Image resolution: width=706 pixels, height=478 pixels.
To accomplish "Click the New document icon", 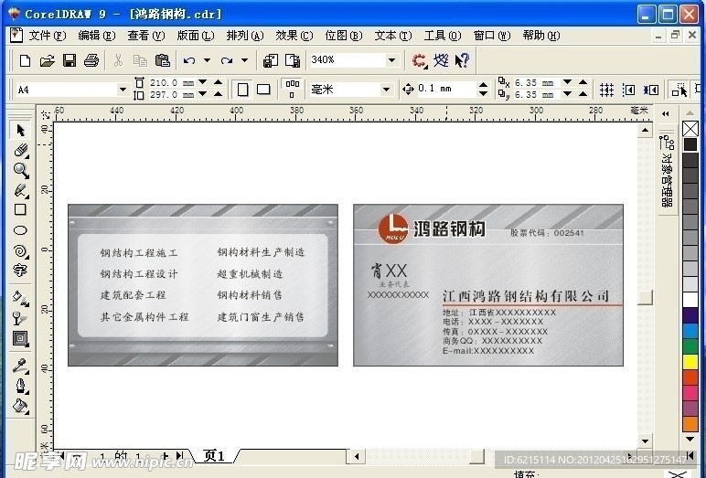I will coord(25,60).
